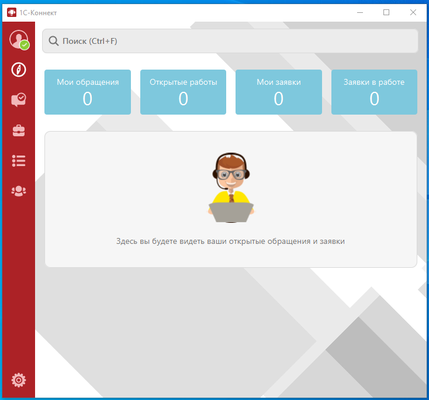This screenshot has width=429, height=400.
Task: Maximize the 1С-Коннект window
Action: tap(386, 12)
